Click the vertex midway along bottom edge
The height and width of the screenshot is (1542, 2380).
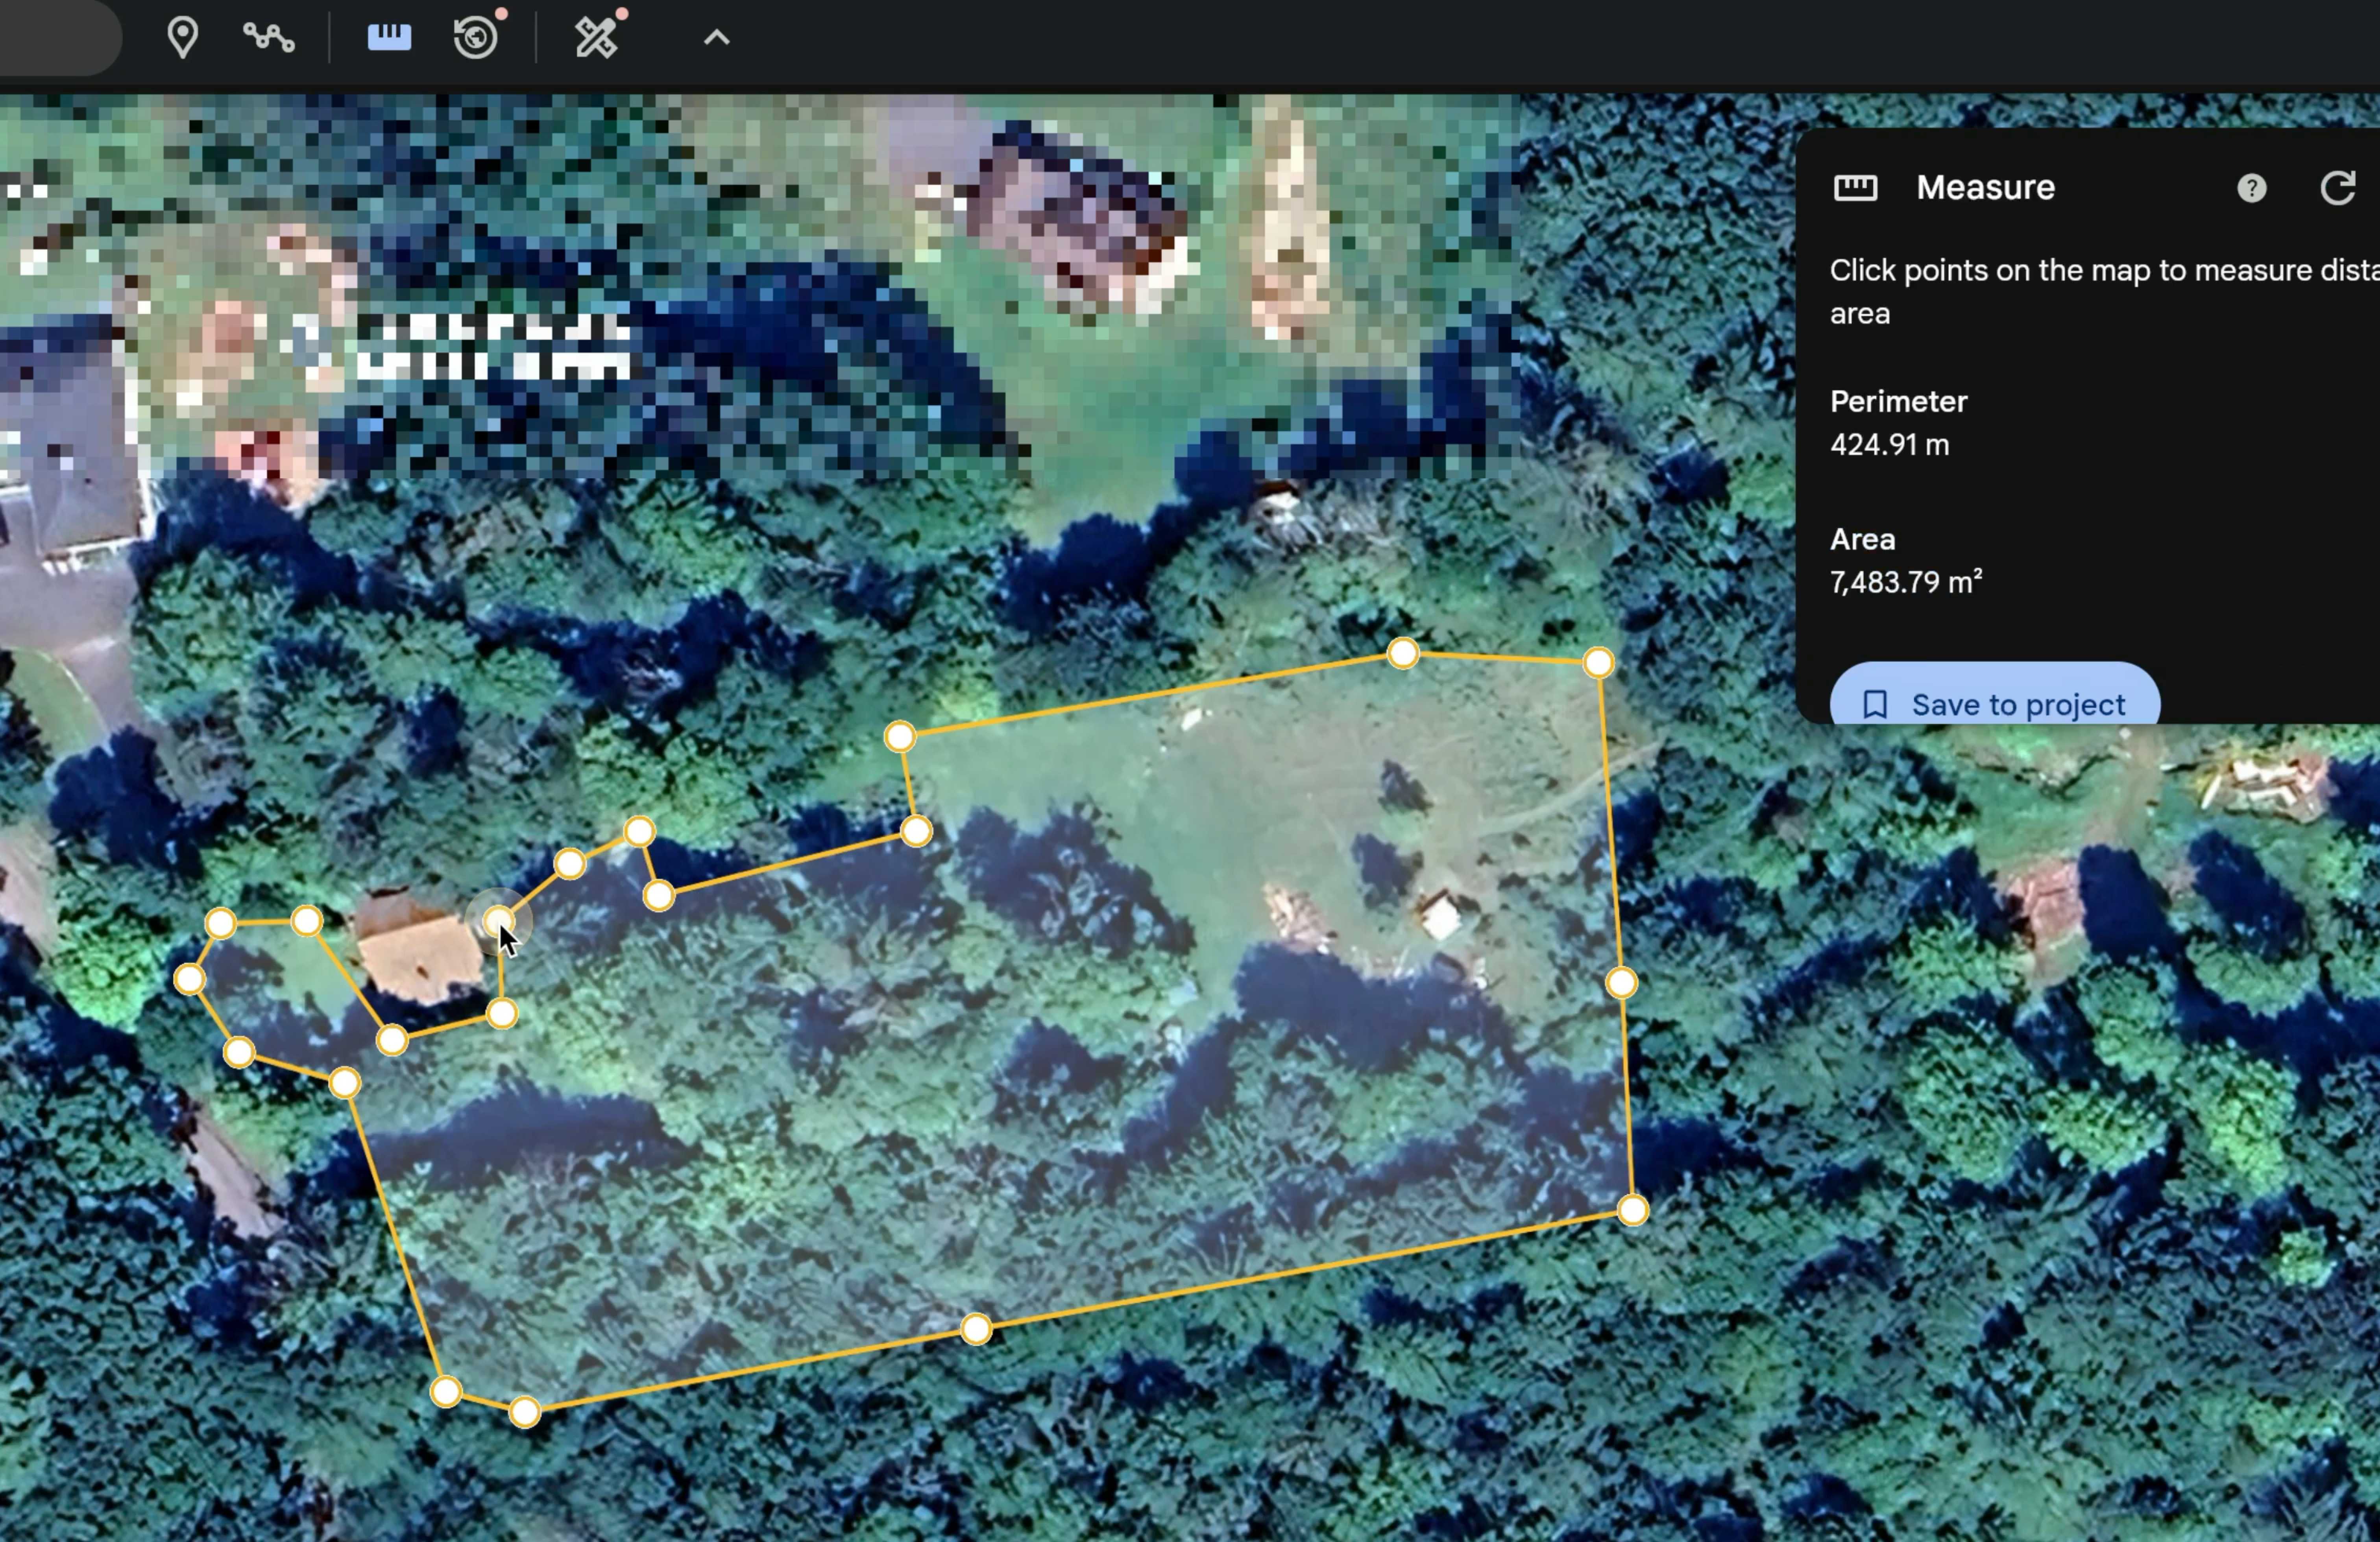tap(976, 1329)
